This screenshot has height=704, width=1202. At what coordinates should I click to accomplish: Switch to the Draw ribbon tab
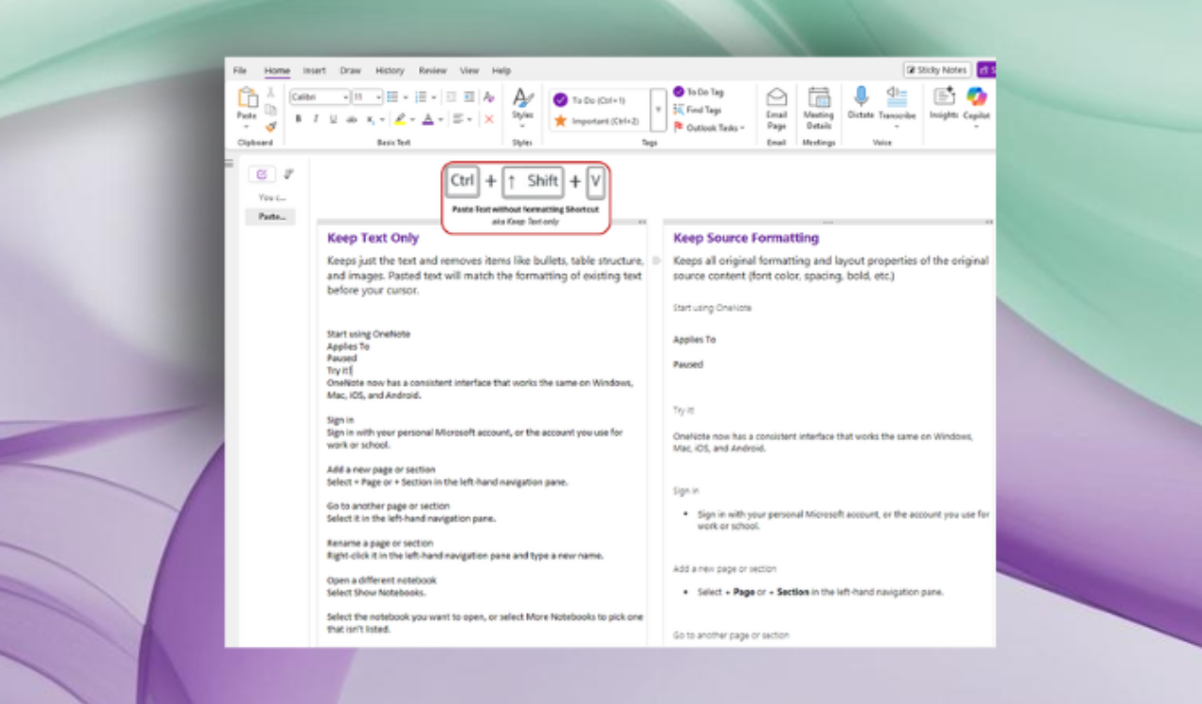(350, 69)
